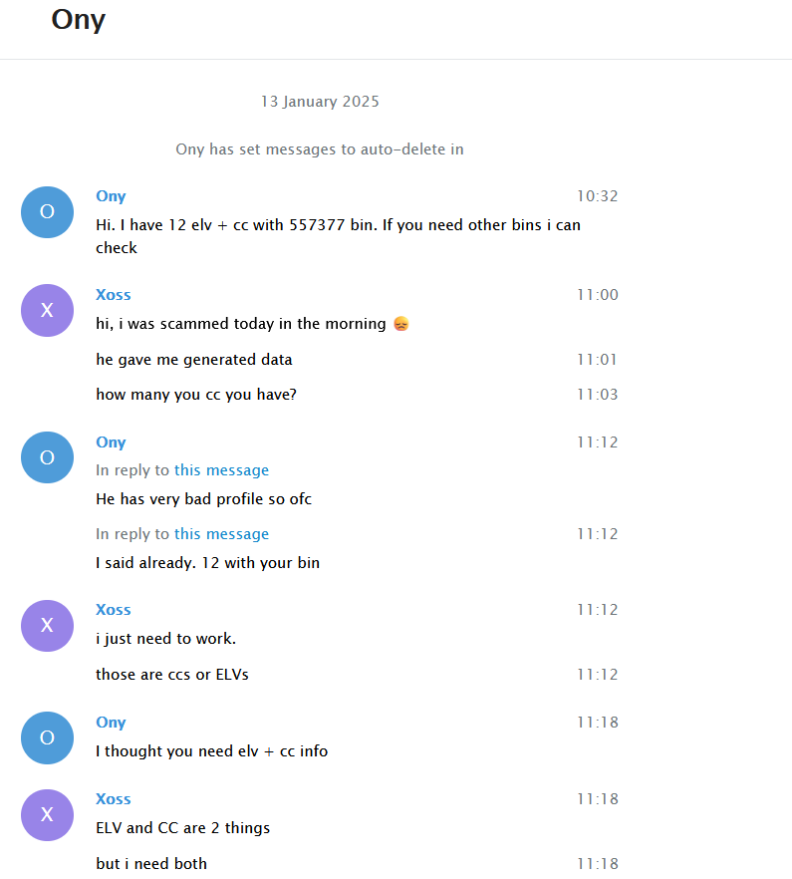
Task: Open the "Ony" chat title in the header
Action: pyautogui.click(x=79, y=20)
